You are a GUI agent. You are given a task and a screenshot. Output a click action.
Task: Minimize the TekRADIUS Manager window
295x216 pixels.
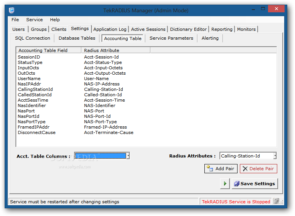coord(253,9)
